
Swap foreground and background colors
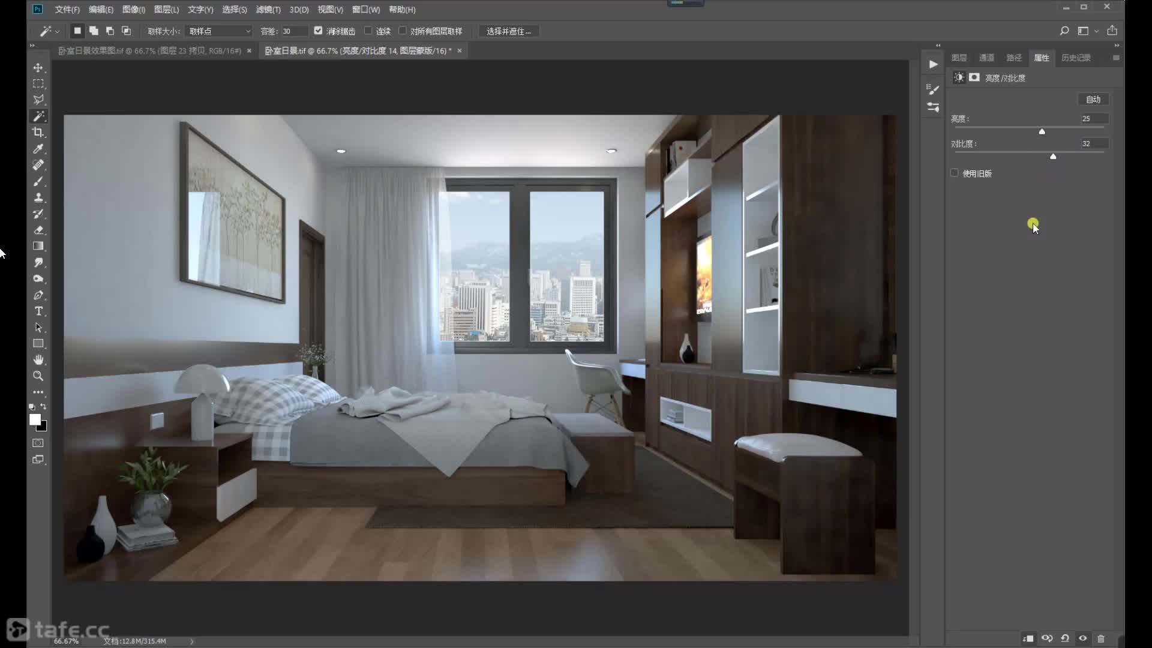click(44, 407)
